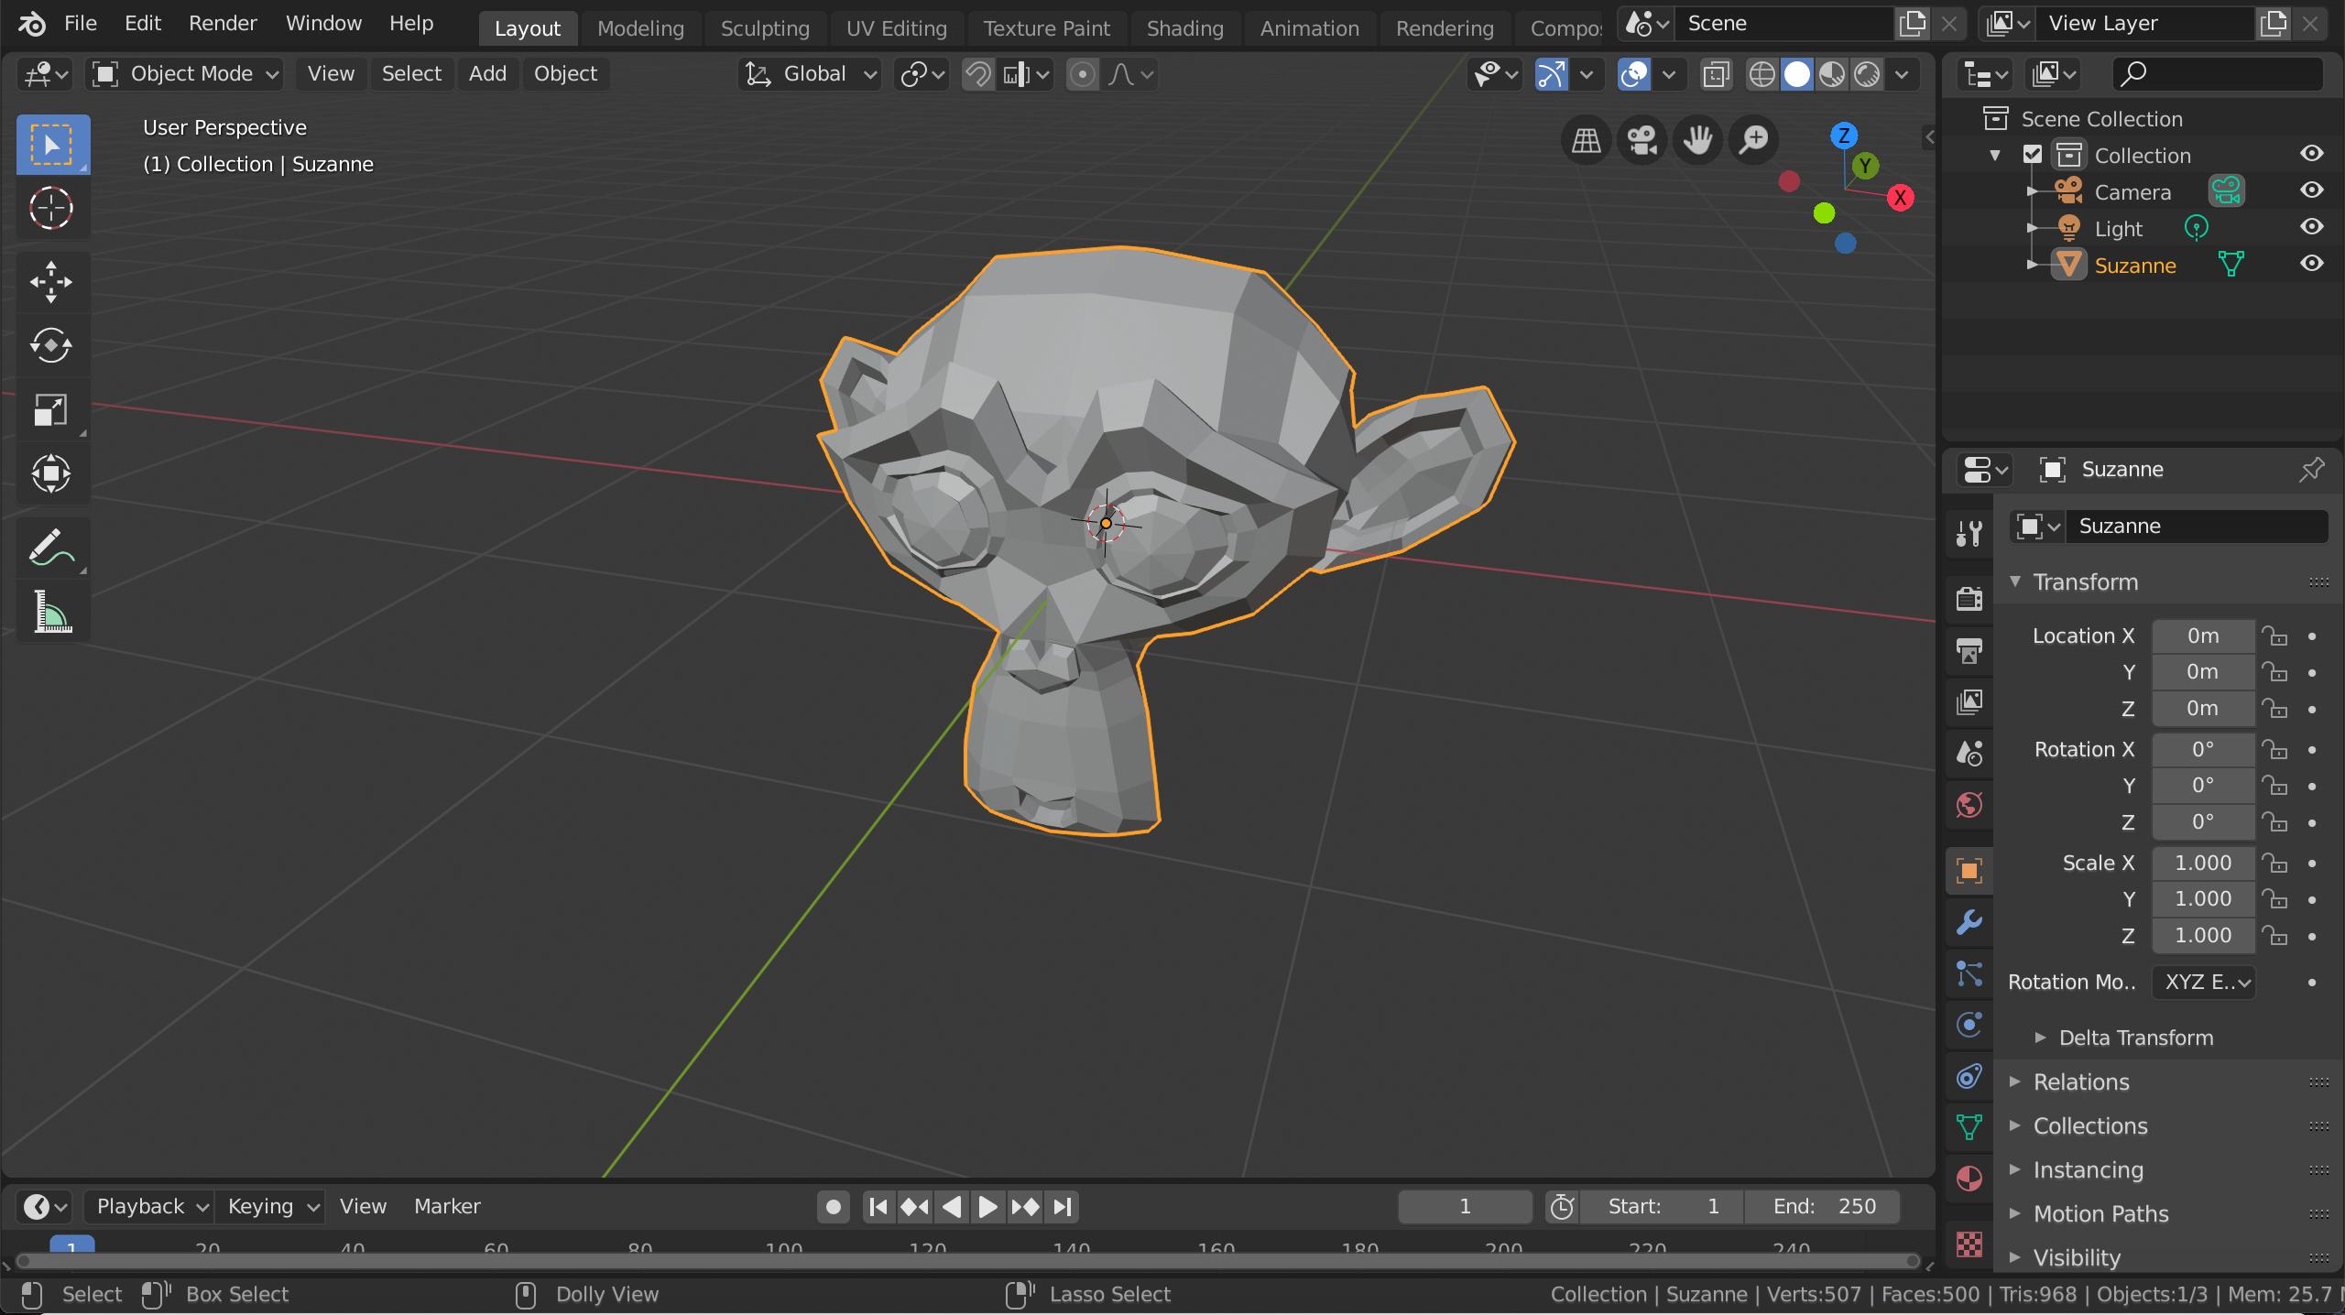Toggle Light visibility eye icon
This screenshot has height=1315, width=2345.
point(2312,227)
